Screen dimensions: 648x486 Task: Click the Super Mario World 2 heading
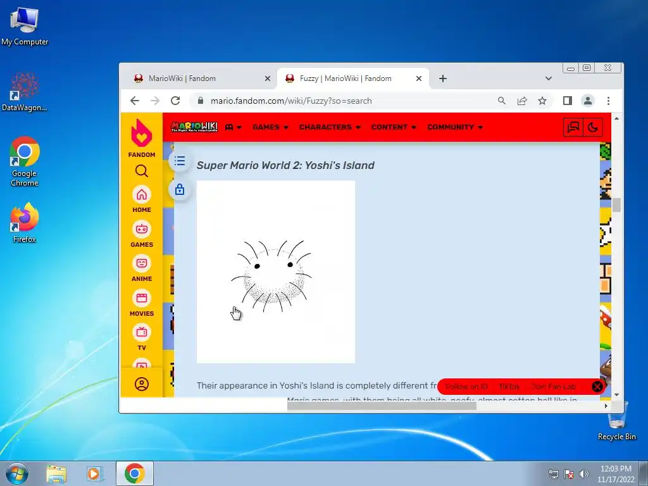click(285, 165)
